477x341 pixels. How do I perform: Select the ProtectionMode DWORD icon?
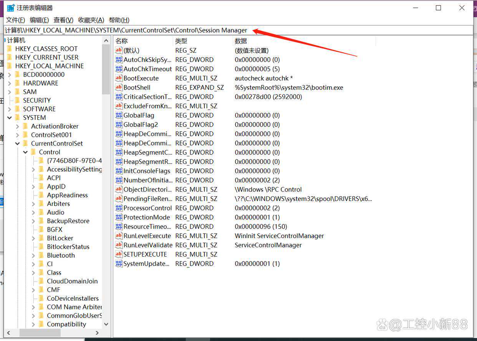(119, 217)
